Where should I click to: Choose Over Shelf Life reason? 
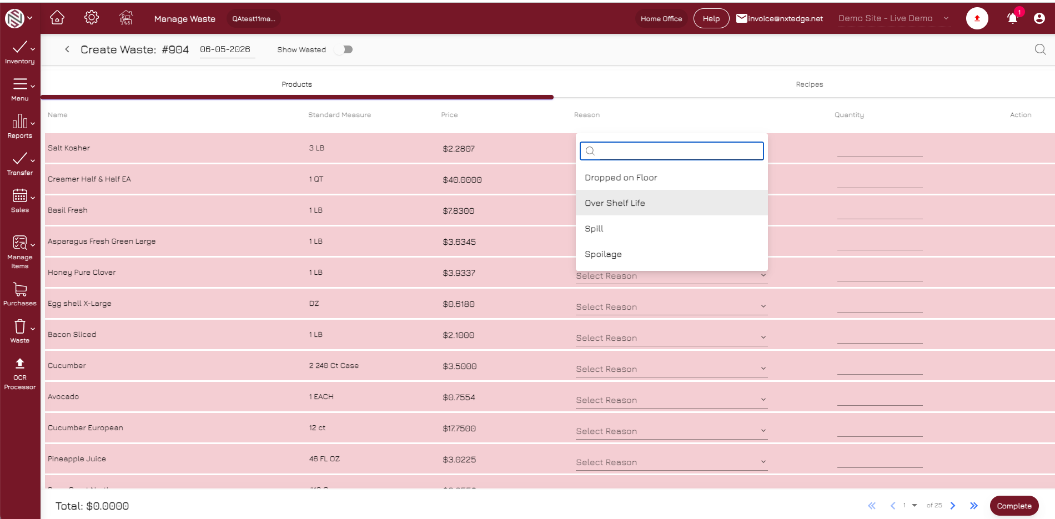672,203
